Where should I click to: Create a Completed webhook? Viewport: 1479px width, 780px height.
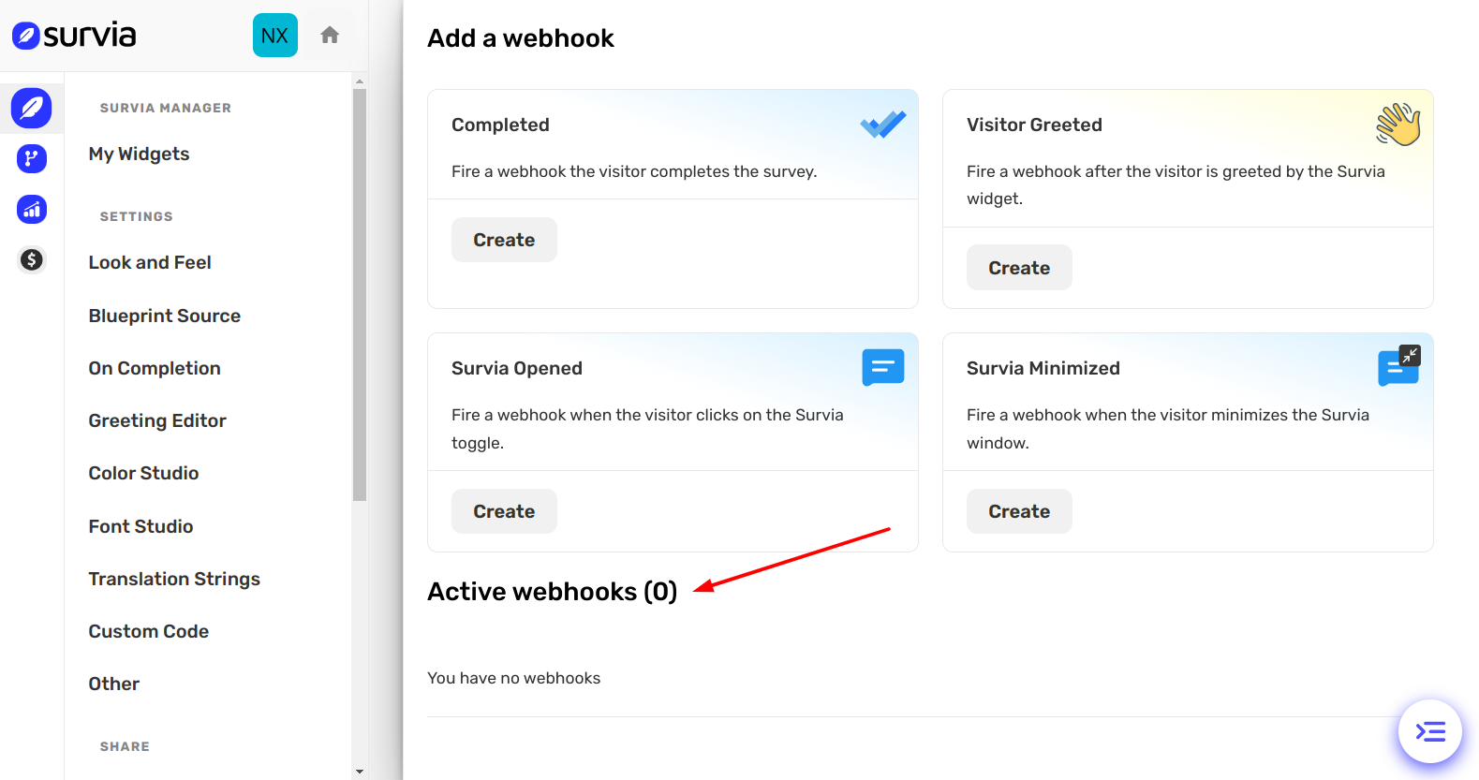click(504, 240)
